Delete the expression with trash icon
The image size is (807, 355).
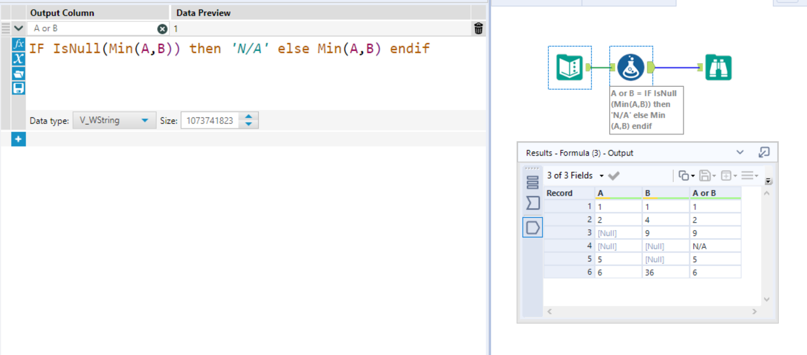pos(478,29)
